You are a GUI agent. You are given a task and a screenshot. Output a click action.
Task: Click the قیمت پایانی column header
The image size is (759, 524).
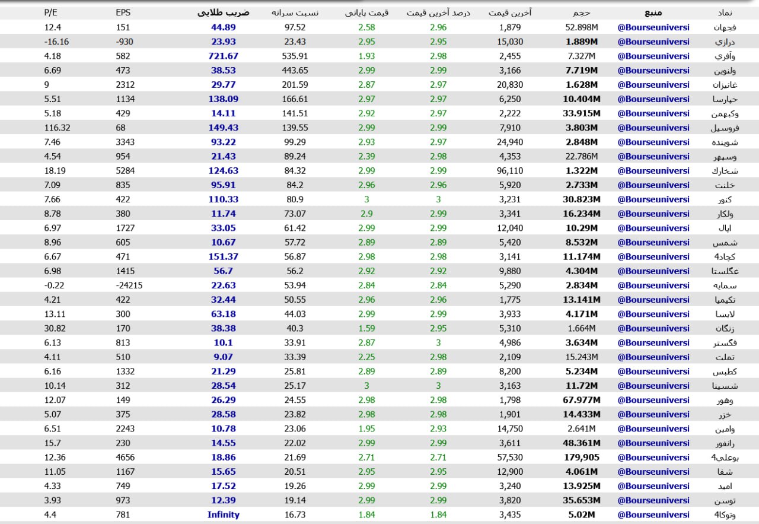click(x=366, y=12)
